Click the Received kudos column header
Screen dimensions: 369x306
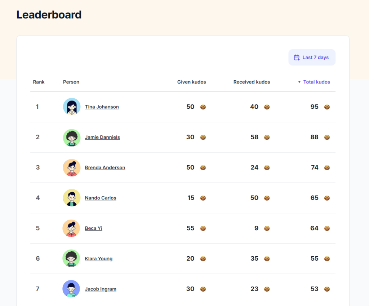(252, 82)
